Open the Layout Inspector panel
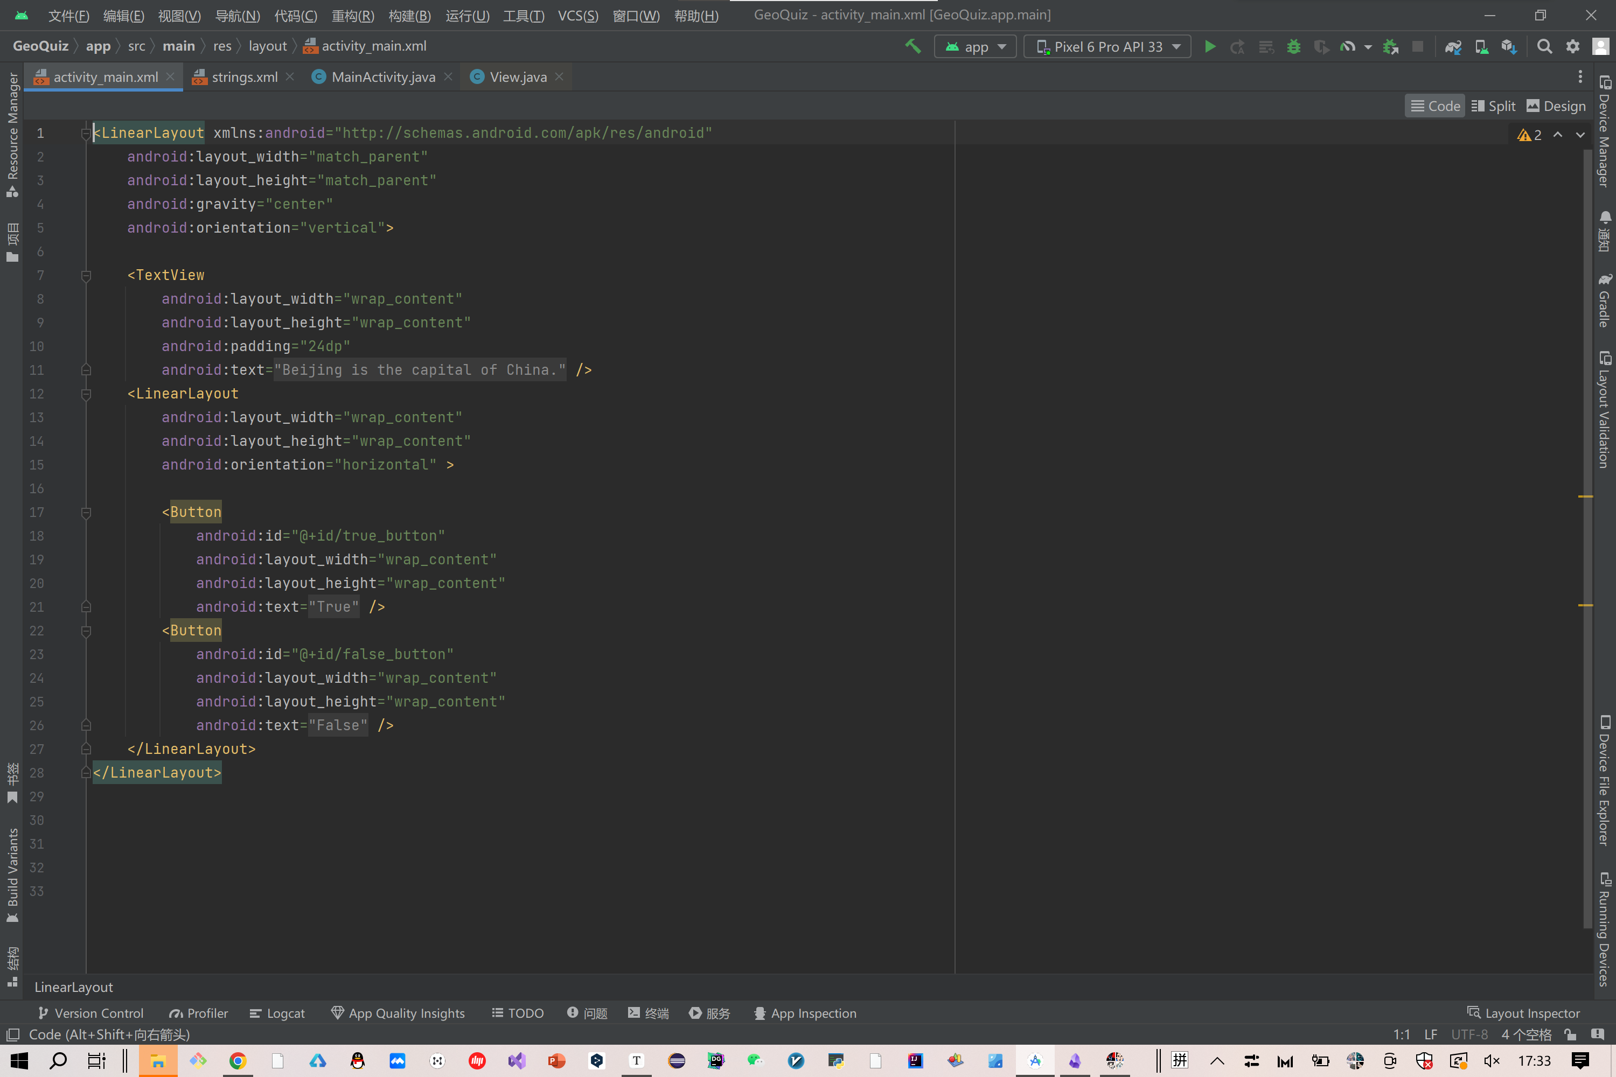This screenshot has height=1077, width=1616. pyautogui.click(x=1523, y=1013)
